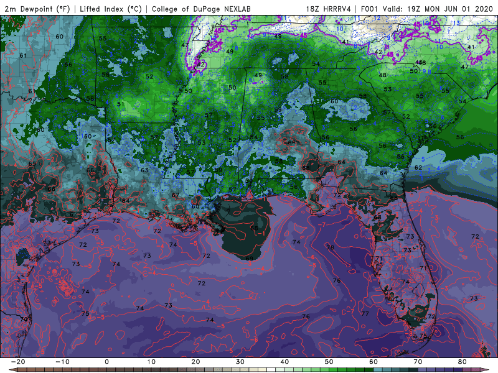This screenshot has width=498, height=373.
Task: Click the "63" dewpoint value on the map
Action: pos(144,170)
